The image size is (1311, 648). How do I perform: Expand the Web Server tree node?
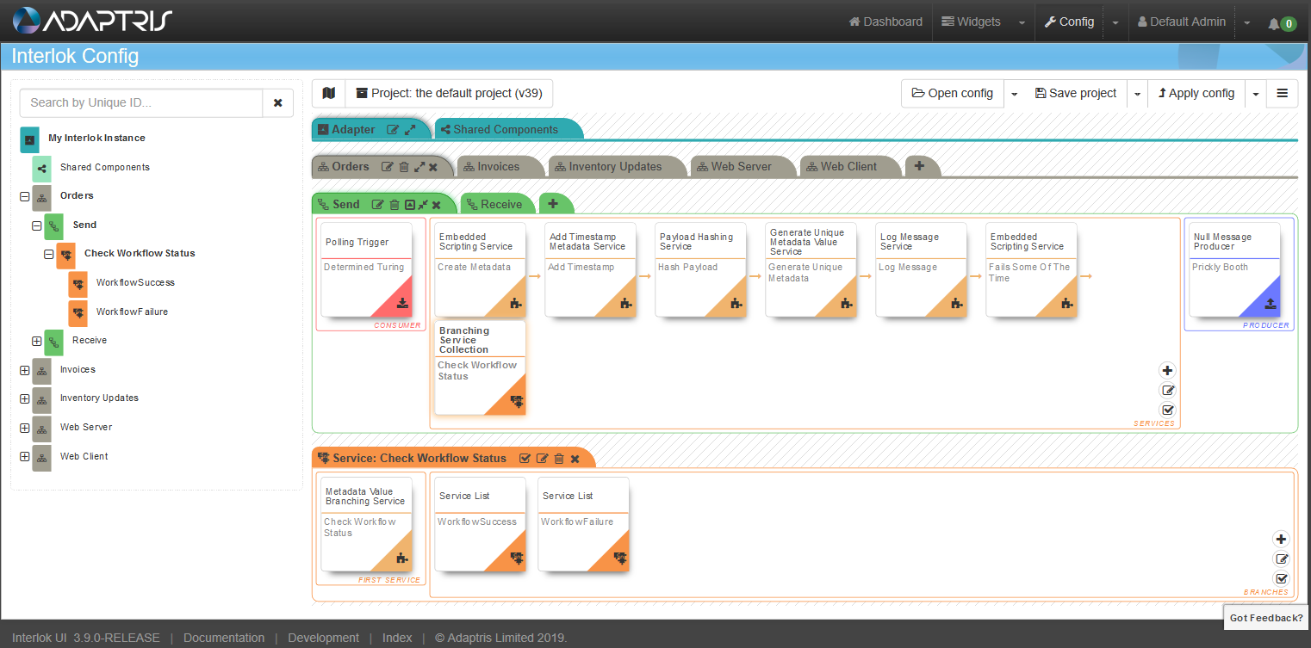coord(24,428)
